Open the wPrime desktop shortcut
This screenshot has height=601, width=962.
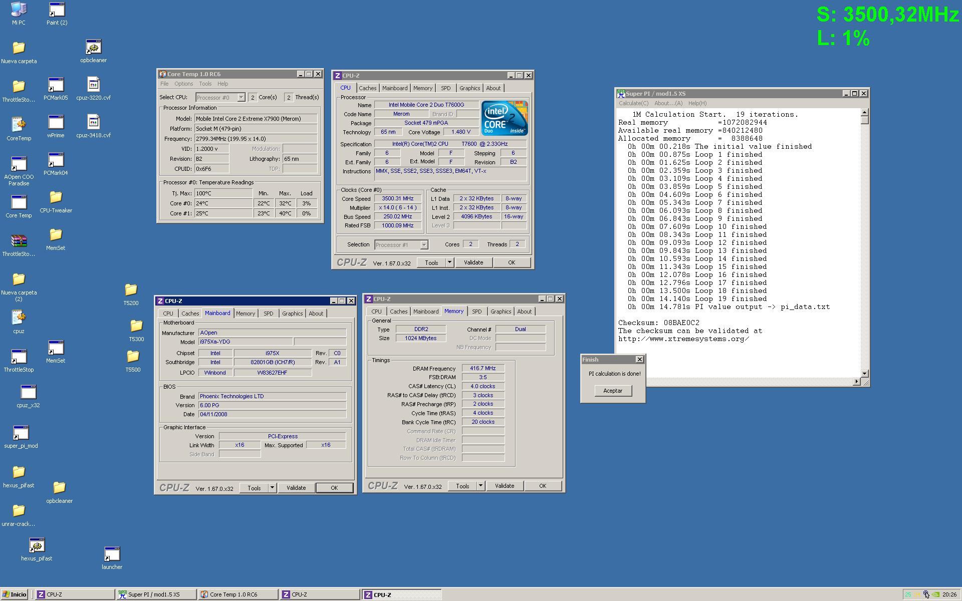click(56, 123)
